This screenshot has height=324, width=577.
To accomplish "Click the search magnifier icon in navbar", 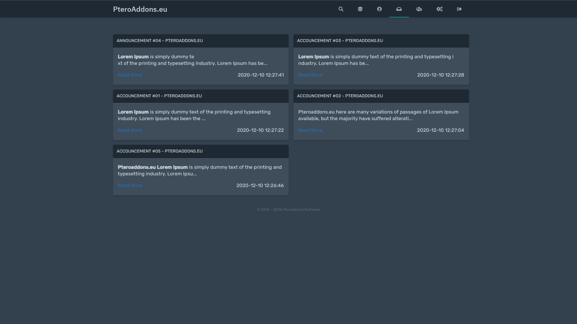I will click(341, 9).
